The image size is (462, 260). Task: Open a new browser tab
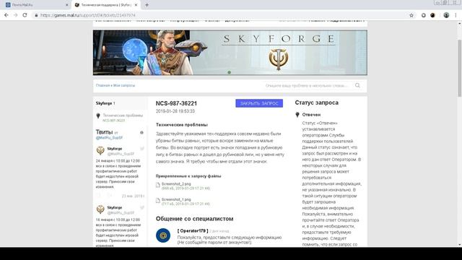147,5
